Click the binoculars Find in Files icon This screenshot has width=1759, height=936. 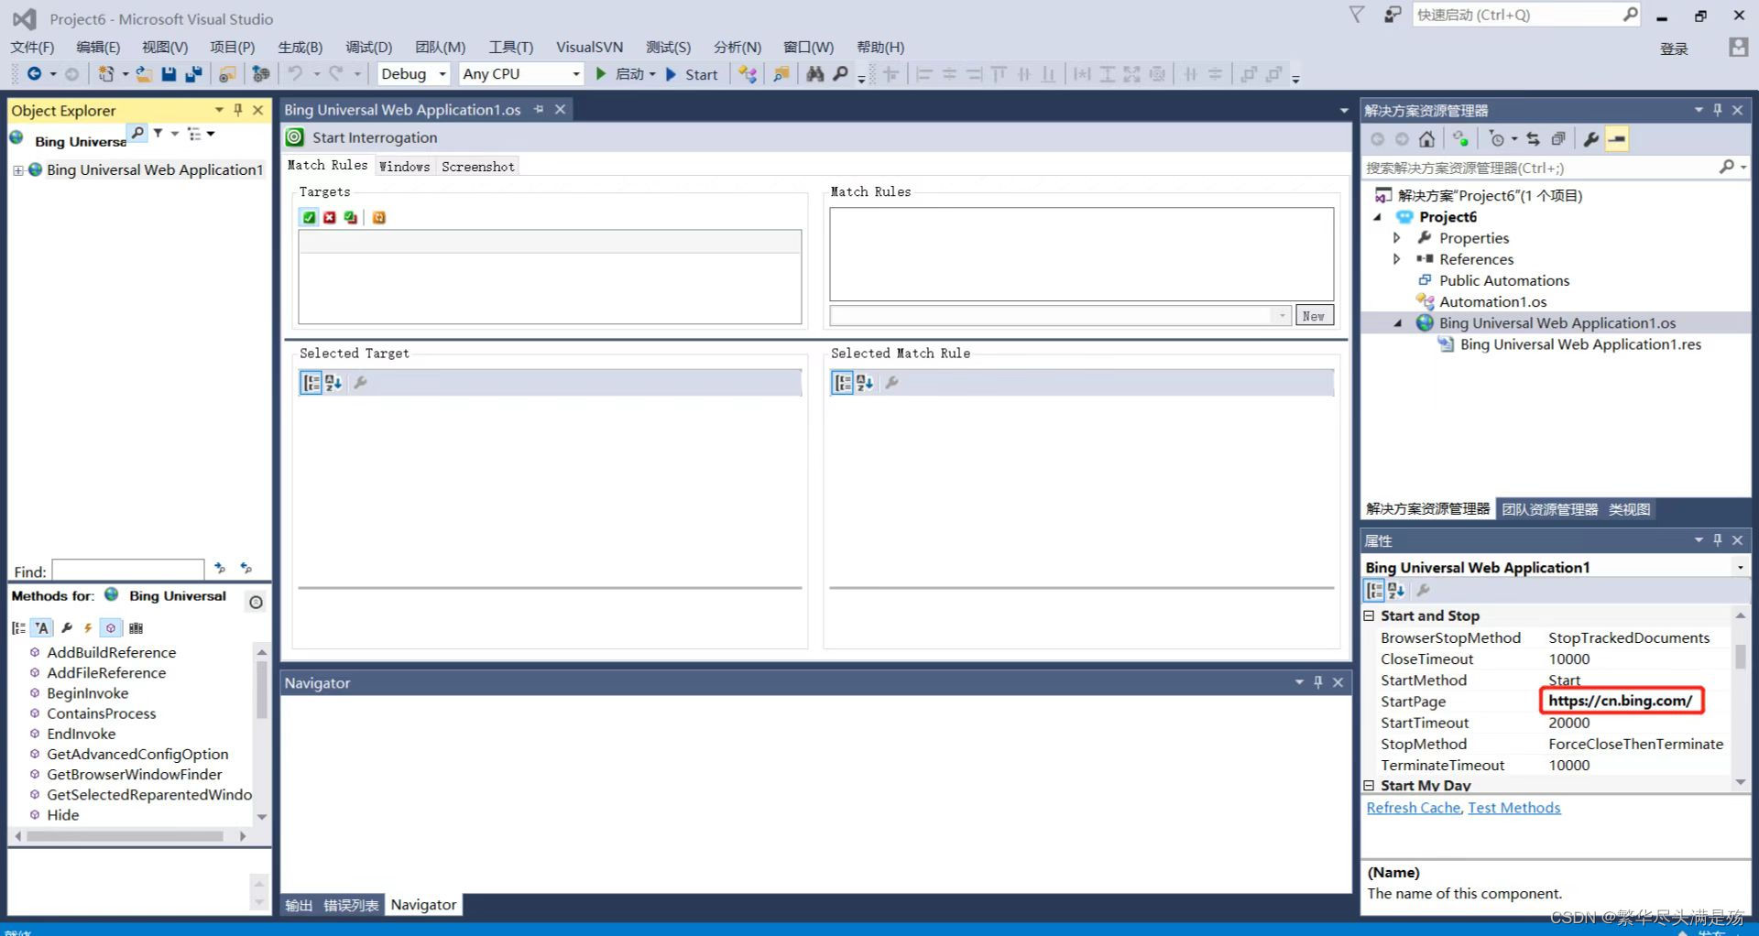(814, 74)
